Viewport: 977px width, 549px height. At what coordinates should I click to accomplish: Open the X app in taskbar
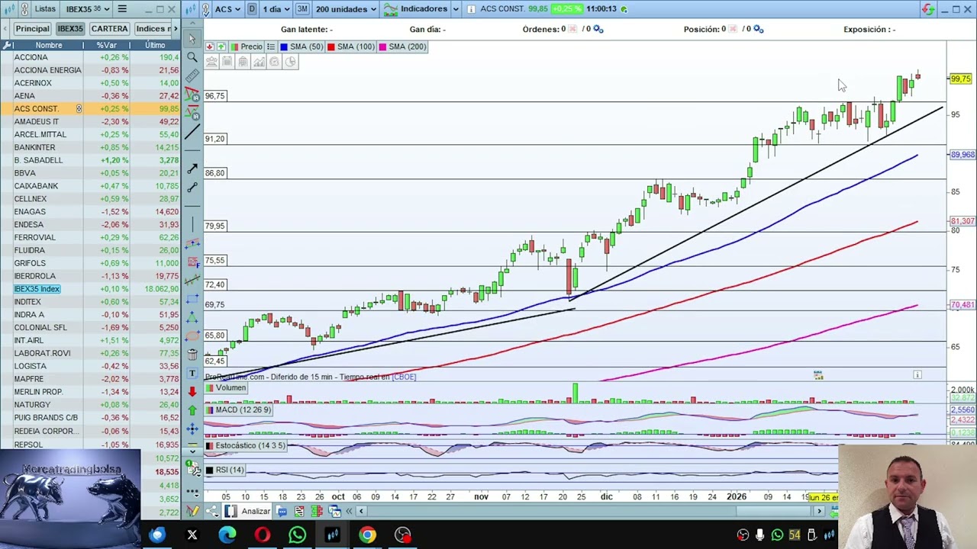click(x=192, y=535)
